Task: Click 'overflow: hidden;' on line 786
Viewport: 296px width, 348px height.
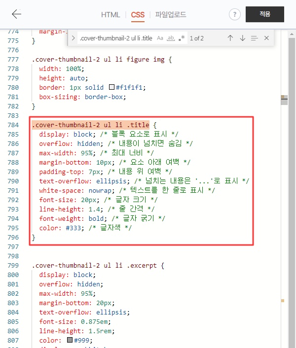Action: tap(71, 144)
